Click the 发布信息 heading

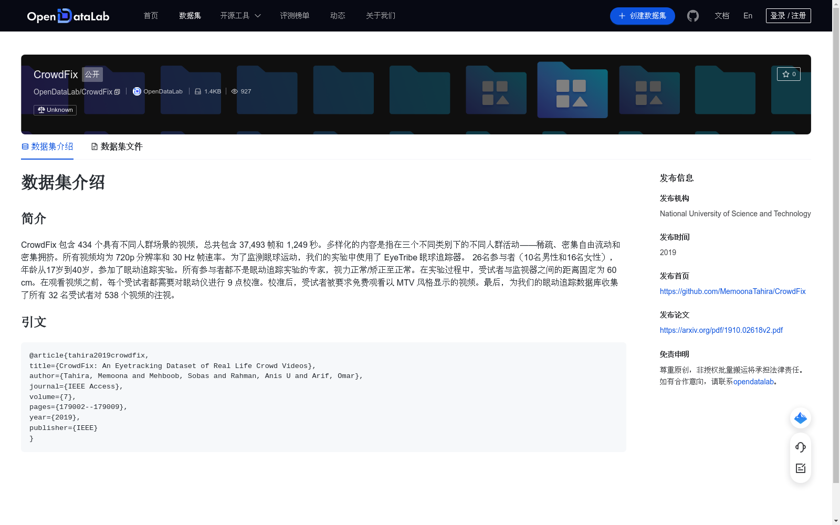coord(677,178)
